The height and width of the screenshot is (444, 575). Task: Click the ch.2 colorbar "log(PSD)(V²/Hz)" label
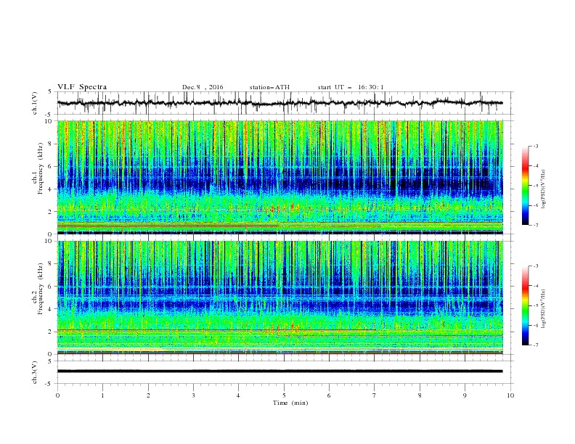click(543, 309)
